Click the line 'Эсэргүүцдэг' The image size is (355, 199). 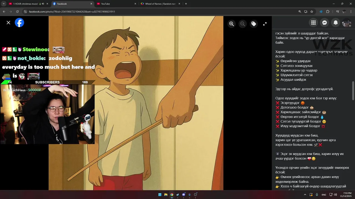(290, 103)
